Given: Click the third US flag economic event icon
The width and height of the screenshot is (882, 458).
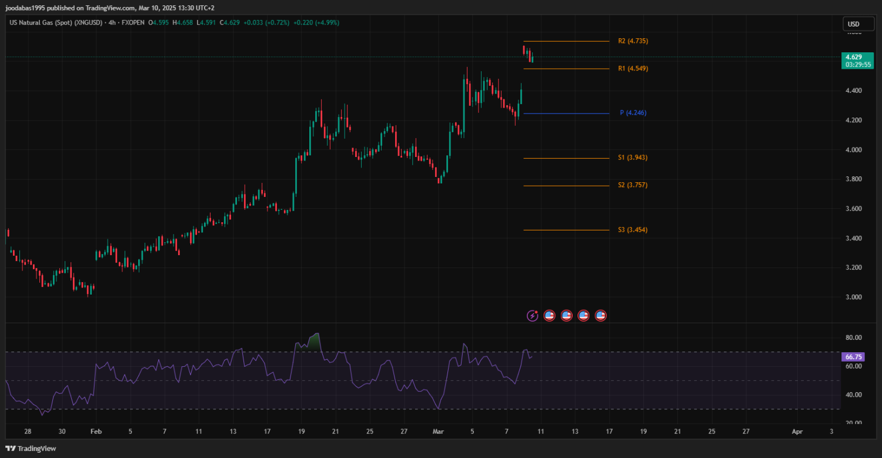Looking at the screenshot, I should [x=583, y=316].
